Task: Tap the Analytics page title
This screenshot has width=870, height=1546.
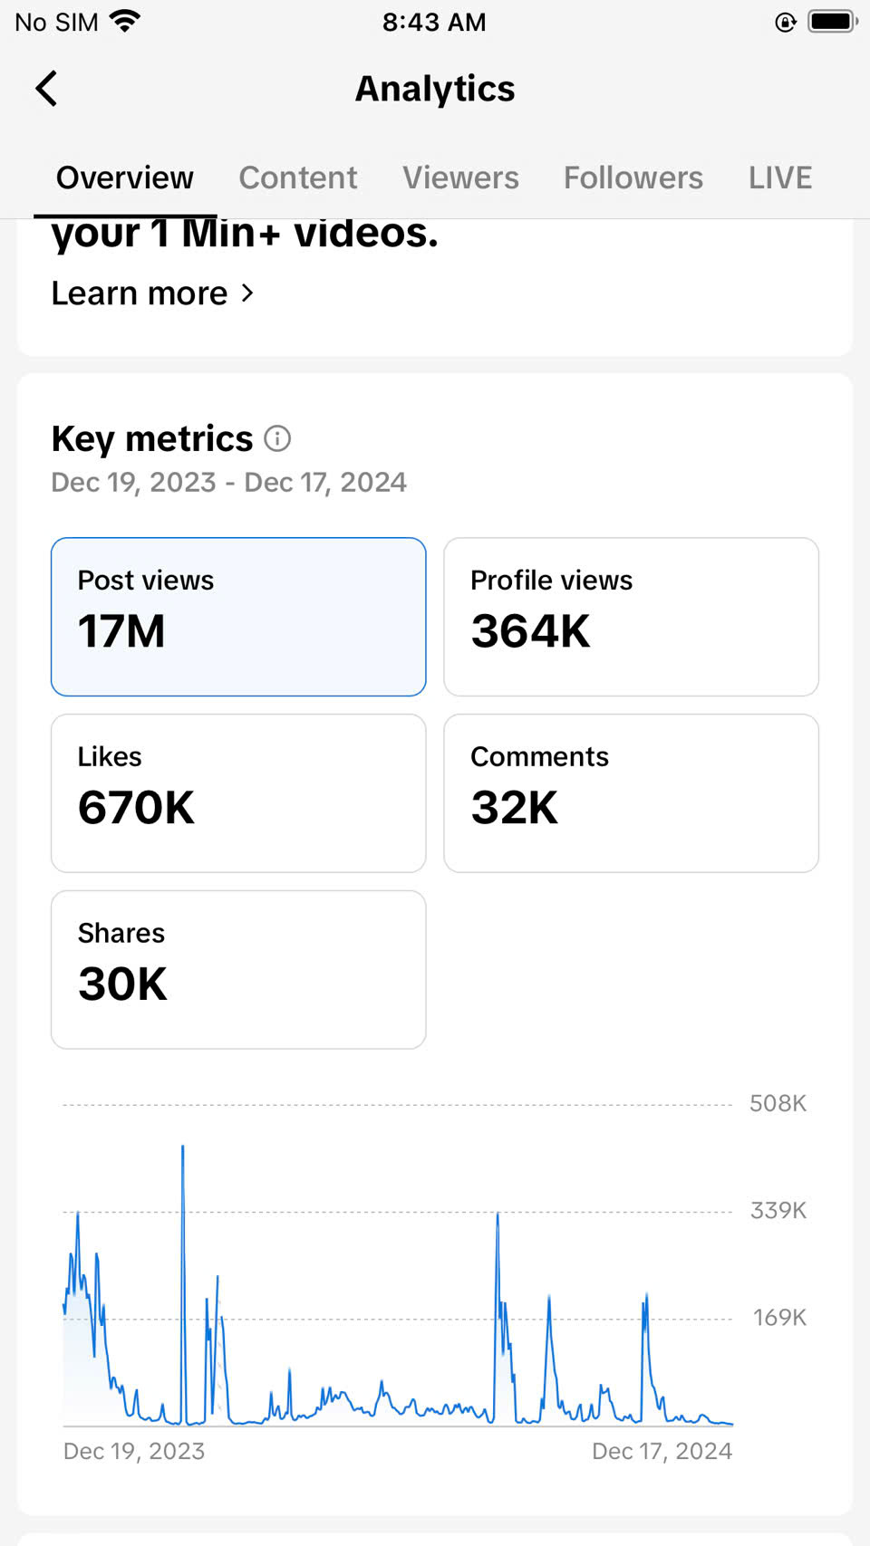Action: click(435, 89)
